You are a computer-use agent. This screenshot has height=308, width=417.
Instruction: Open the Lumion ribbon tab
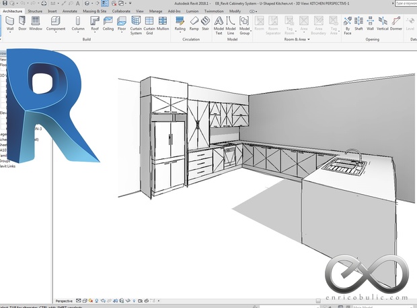pyautogui.click(x=192, y=11)
